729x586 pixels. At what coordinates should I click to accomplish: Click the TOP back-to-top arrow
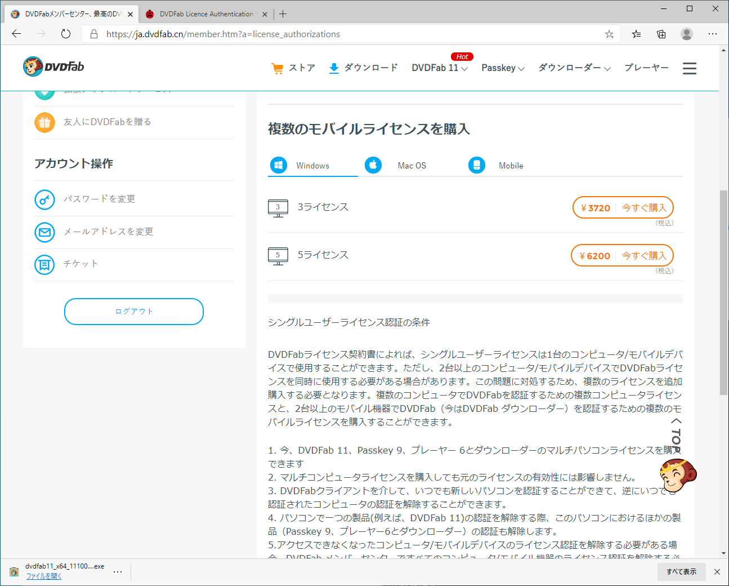click(x=676, y=435)
